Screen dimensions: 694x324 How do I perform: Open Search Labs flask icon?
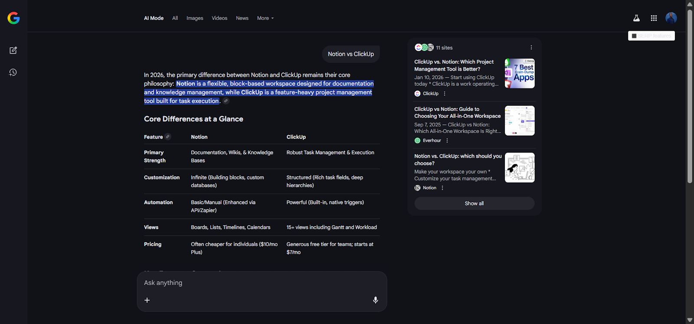tap(636, 18)
